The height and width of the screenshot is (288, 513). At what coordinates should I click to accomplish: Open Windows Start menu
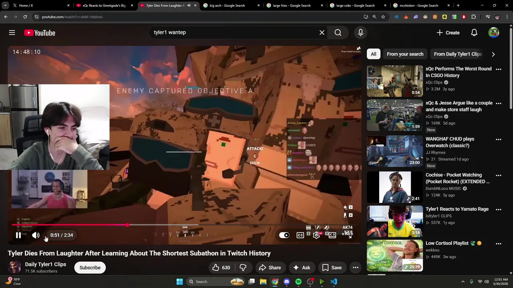click(x=180, y=282)
